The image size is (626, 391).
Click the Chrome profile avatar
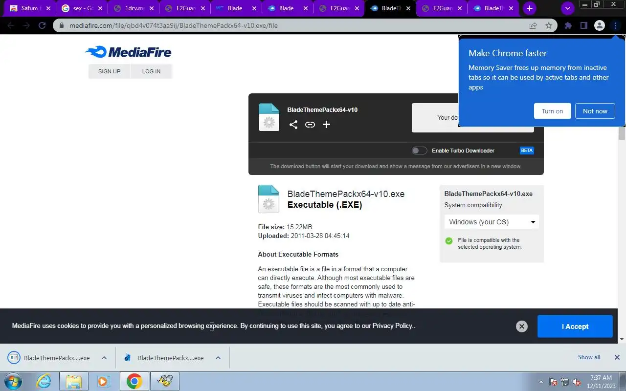(599, 25)
